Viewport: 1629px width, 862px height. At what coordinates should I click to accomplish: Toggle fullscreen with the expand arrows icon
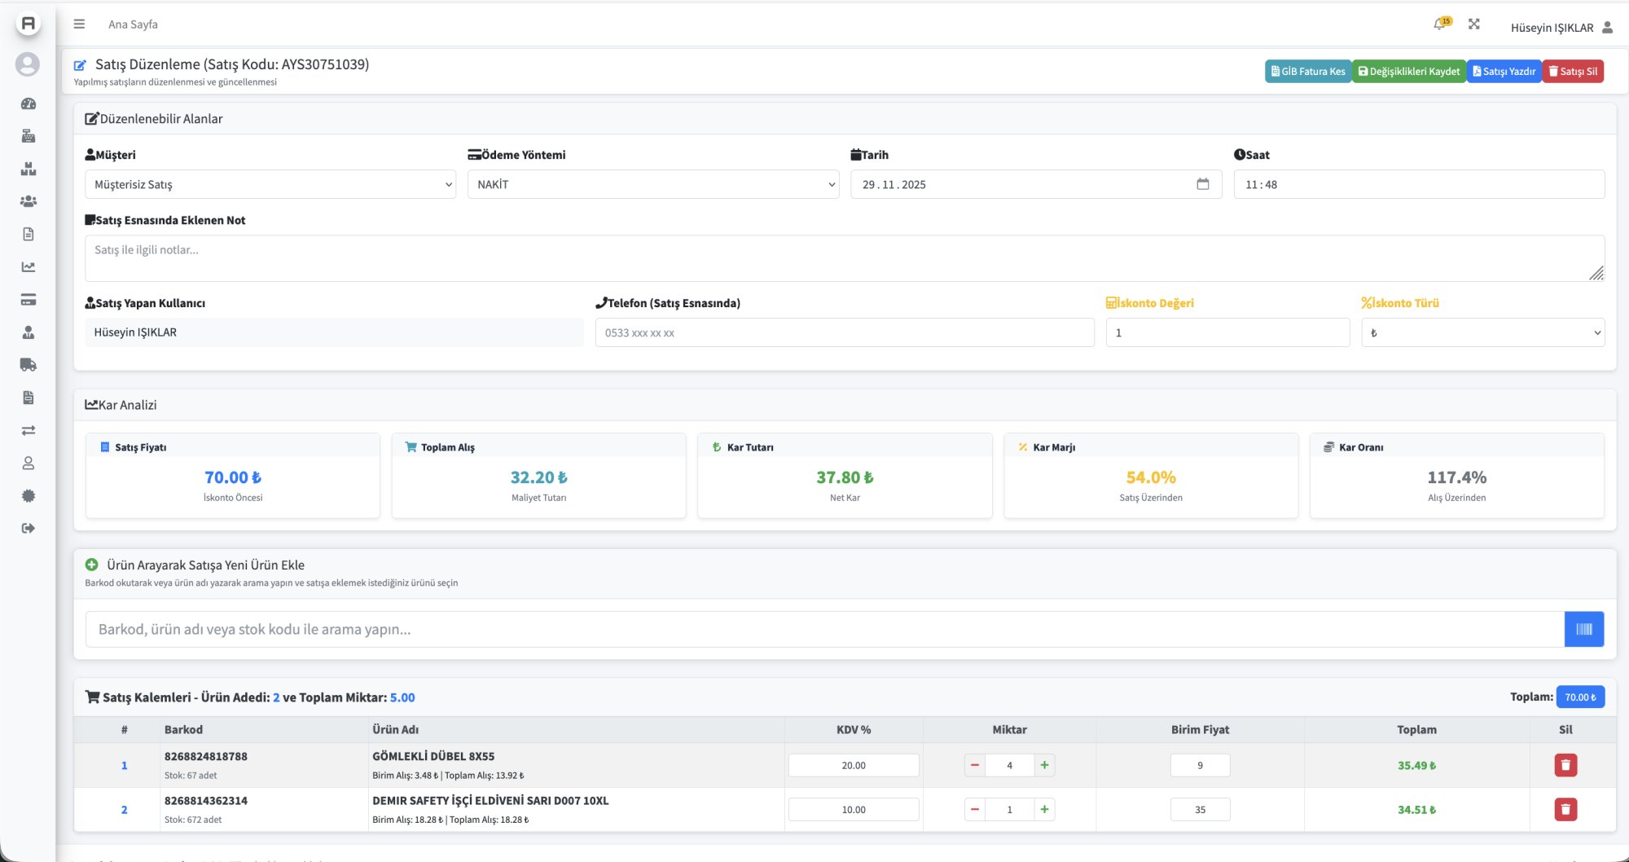pyautogui.click(x=1474, y=24)
